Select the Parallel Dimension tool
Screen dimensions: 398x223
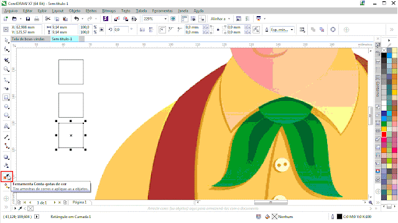click(x=6, y=138)
